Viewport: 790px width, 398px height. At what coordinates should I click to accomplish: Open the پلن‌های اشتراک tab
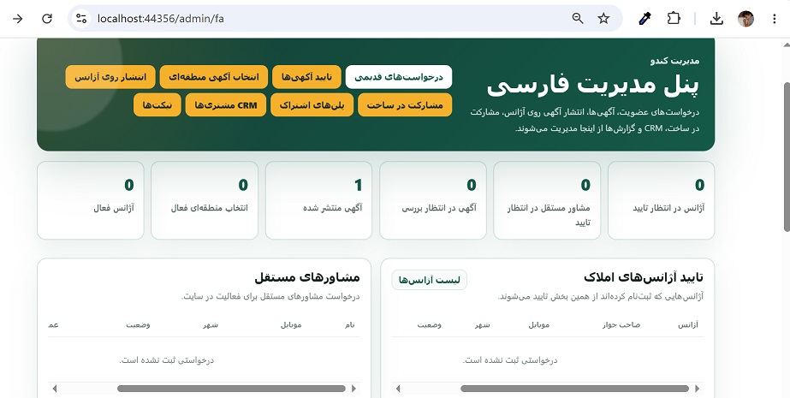(312, 104)
